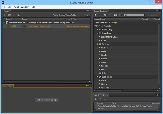Open the Preset menu
The width and height of the screenshot is (163, 114).
[x=16, y=7]
